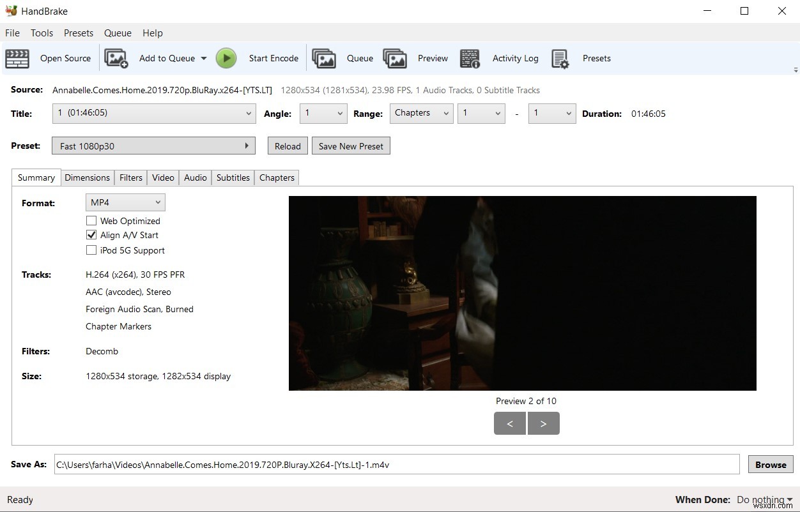Click the Save As file path field
800x512 pixels.
coord(396,465)
